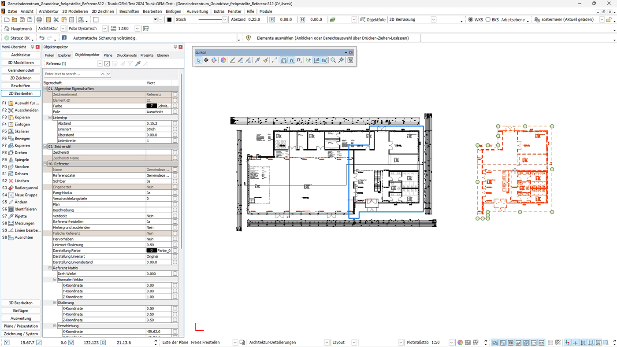Click the black color swatch beside Strich
The width and height of the screenshot is (617, 347).
click(169, 20)
